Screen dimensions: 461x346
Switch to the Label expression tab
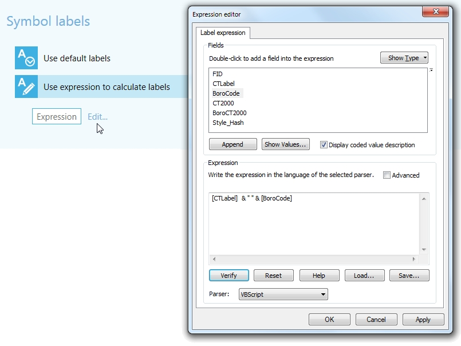click(223, 33)
